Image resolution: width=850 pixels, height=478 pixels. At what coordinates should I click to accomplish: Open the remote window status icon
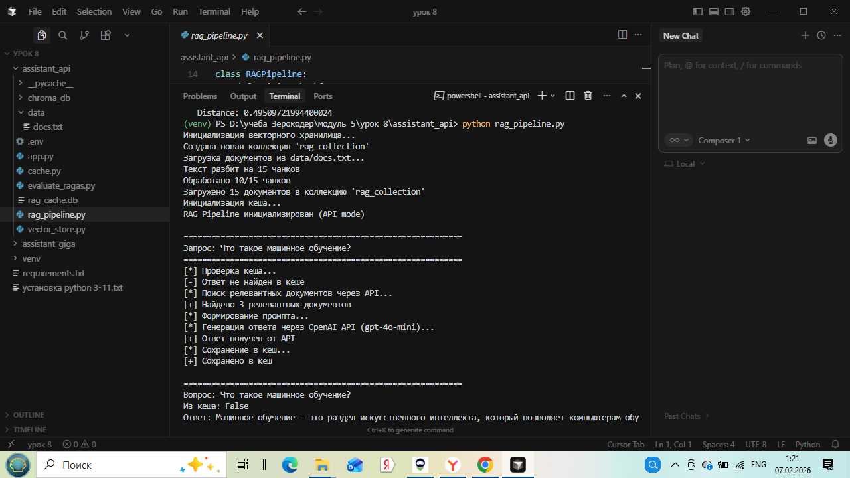(x=11, y=445)
